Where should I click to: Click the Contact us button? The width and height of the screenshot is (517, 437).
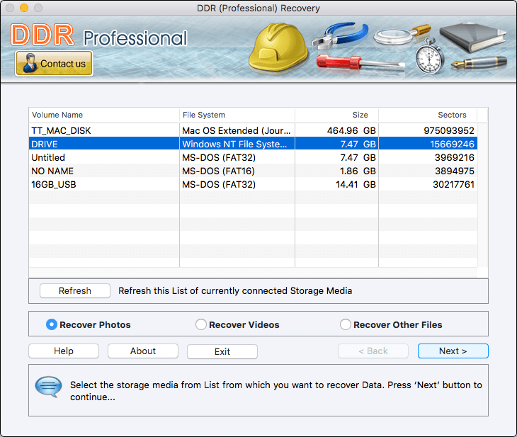(x=54, y=63)
